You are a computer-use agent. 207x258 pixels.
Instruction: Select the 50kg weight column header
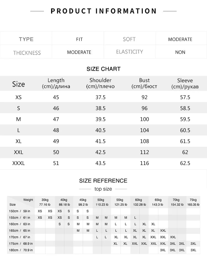[102, 202]
